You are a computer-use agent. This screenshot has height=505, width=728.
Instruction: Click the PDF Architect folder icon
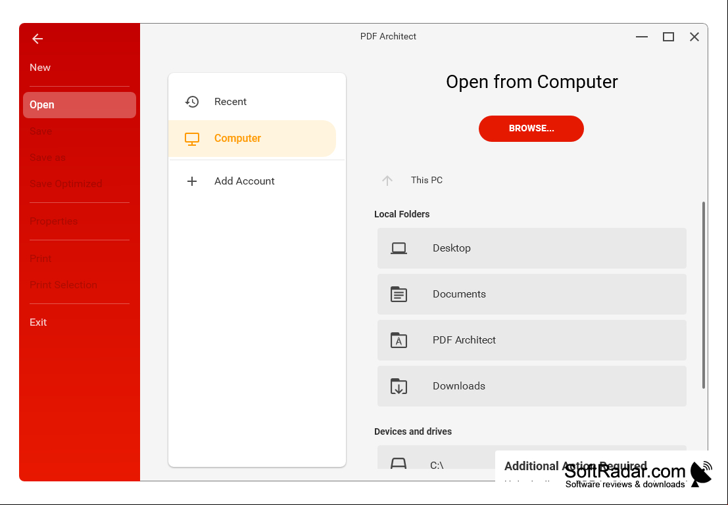399,340
